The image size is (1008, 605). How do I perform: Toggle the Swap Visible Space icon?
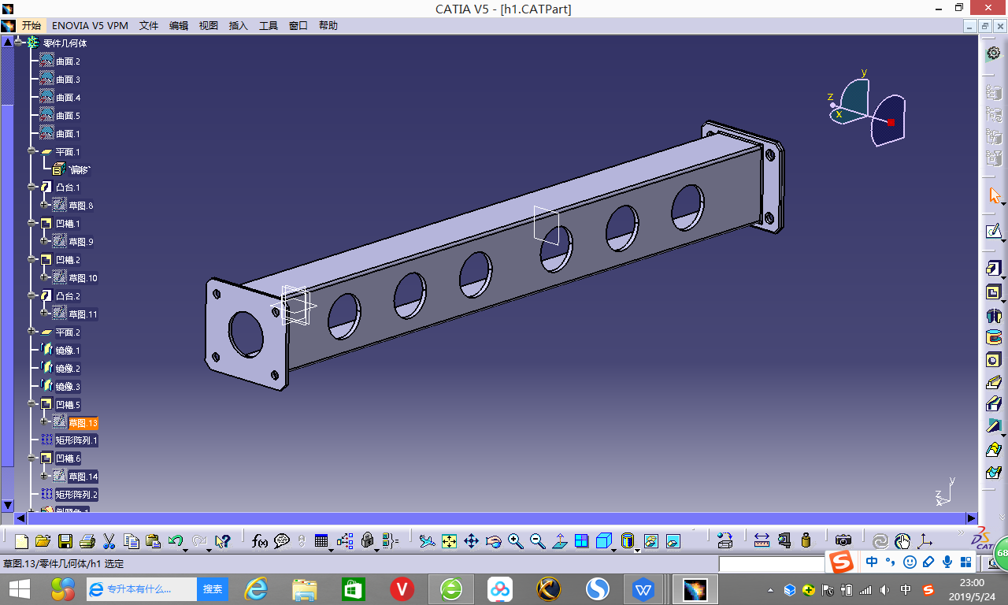tap(673, 541)
